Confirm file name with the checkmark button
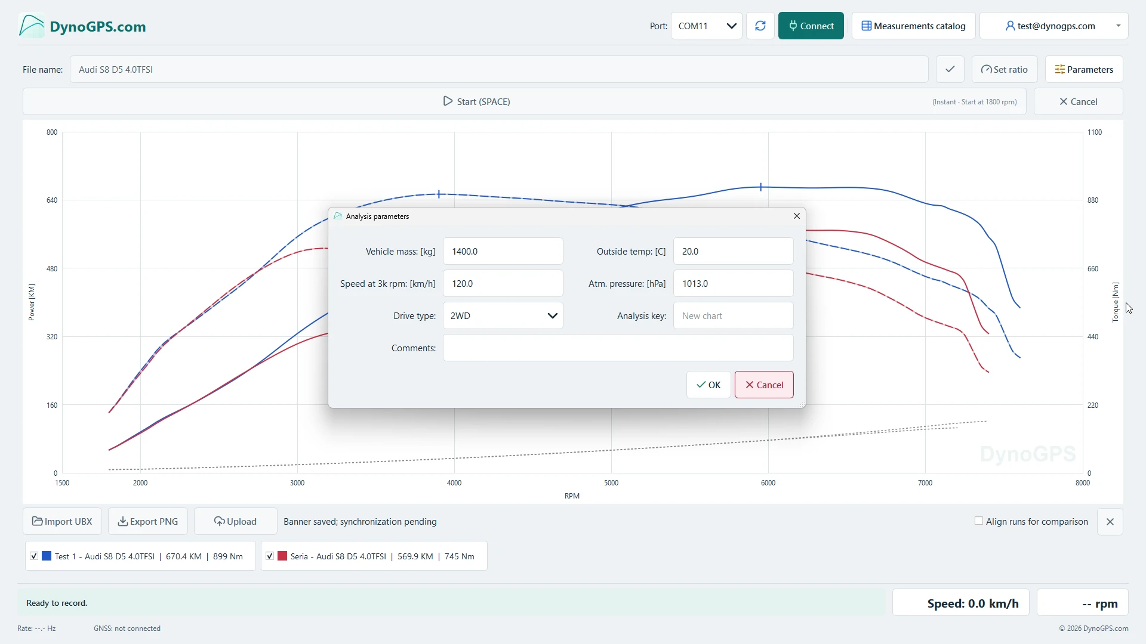Image resolution: width=1146 pixels, height=644 pixels. (950, 69)
